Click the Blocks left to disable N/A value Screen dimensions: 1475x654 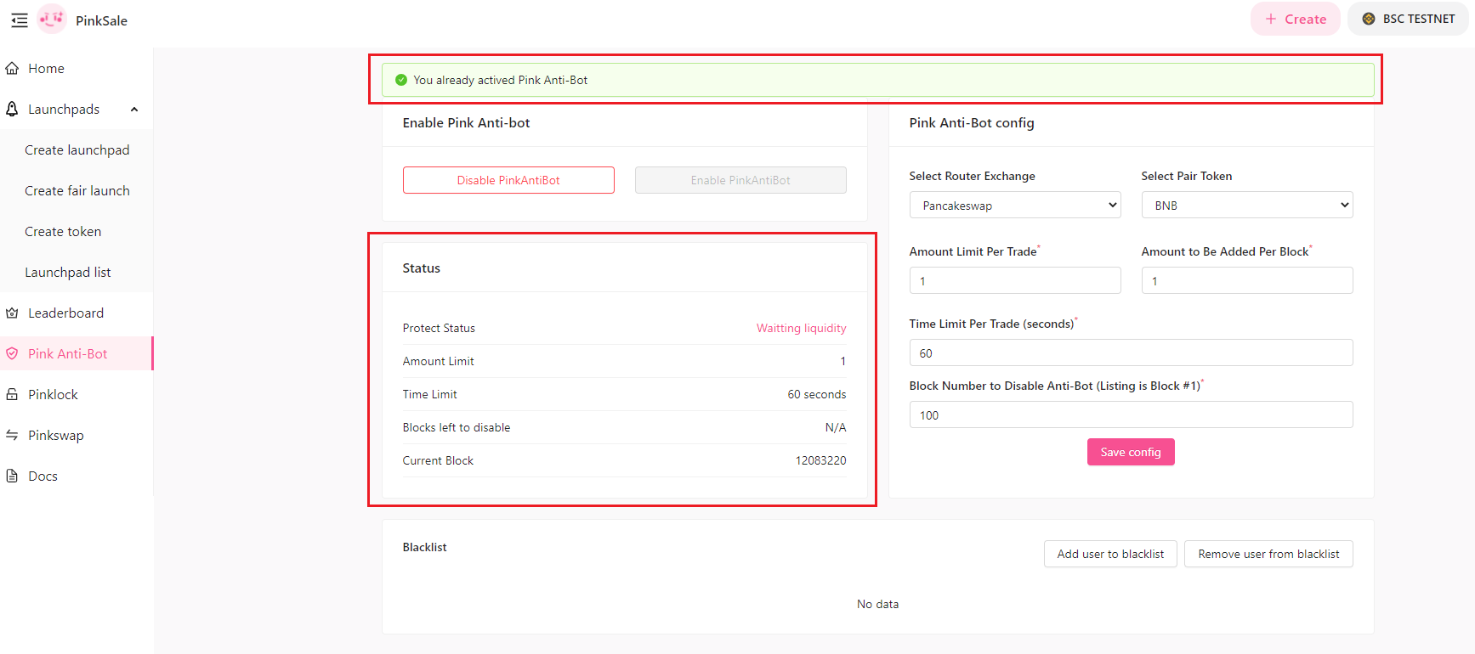tap(836, 427)
